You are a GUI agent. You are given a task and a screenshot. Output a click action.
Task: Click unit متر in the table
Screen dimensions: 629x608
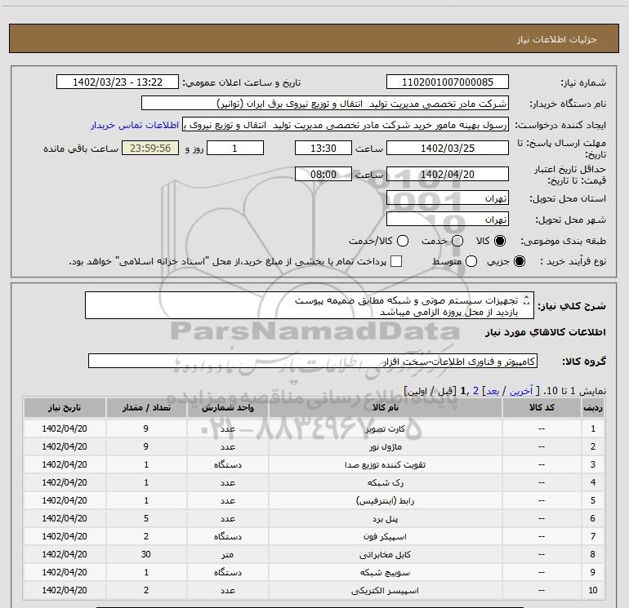227,555
